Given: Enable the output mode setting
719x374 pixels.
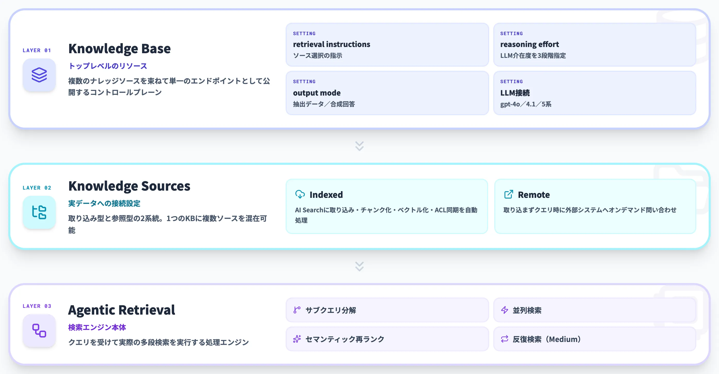Looking at the screenshot, I should 387,93.
